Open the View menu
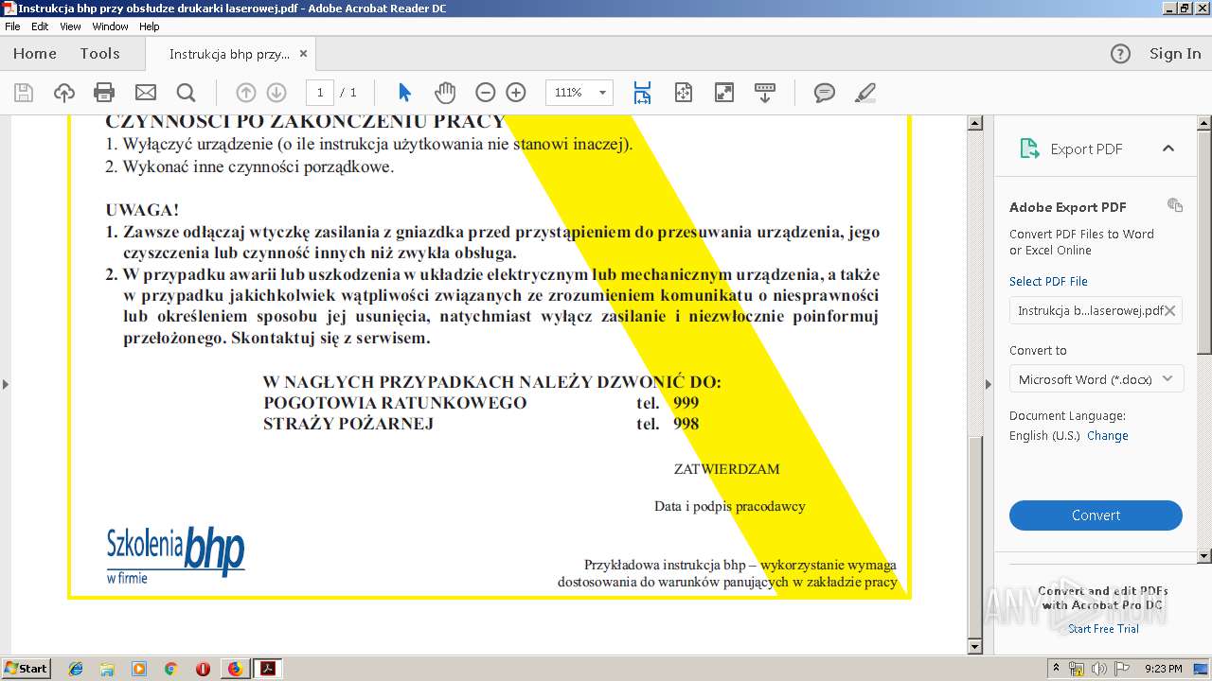Screen dimensions: 1212x681 click(70, 26)
